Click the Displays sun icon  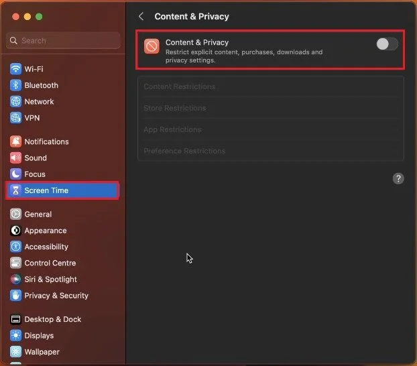15,335
